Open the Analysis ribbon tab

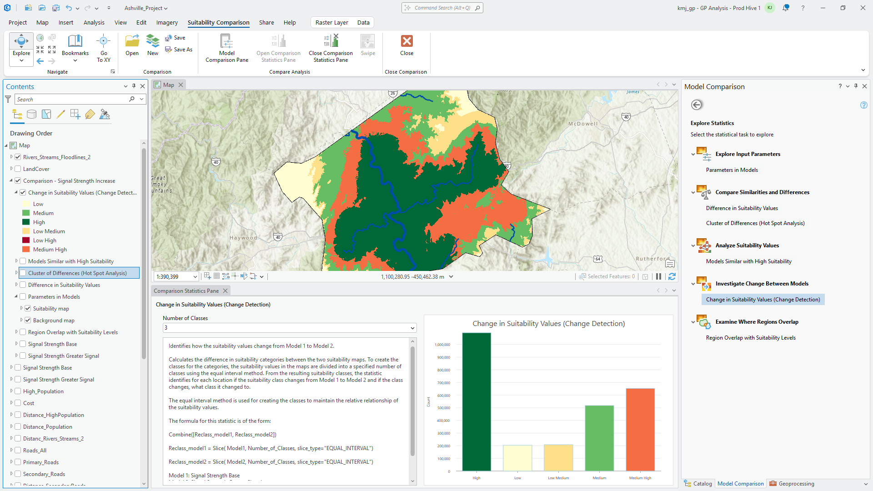pyautogui.click(x=94, y=22)
